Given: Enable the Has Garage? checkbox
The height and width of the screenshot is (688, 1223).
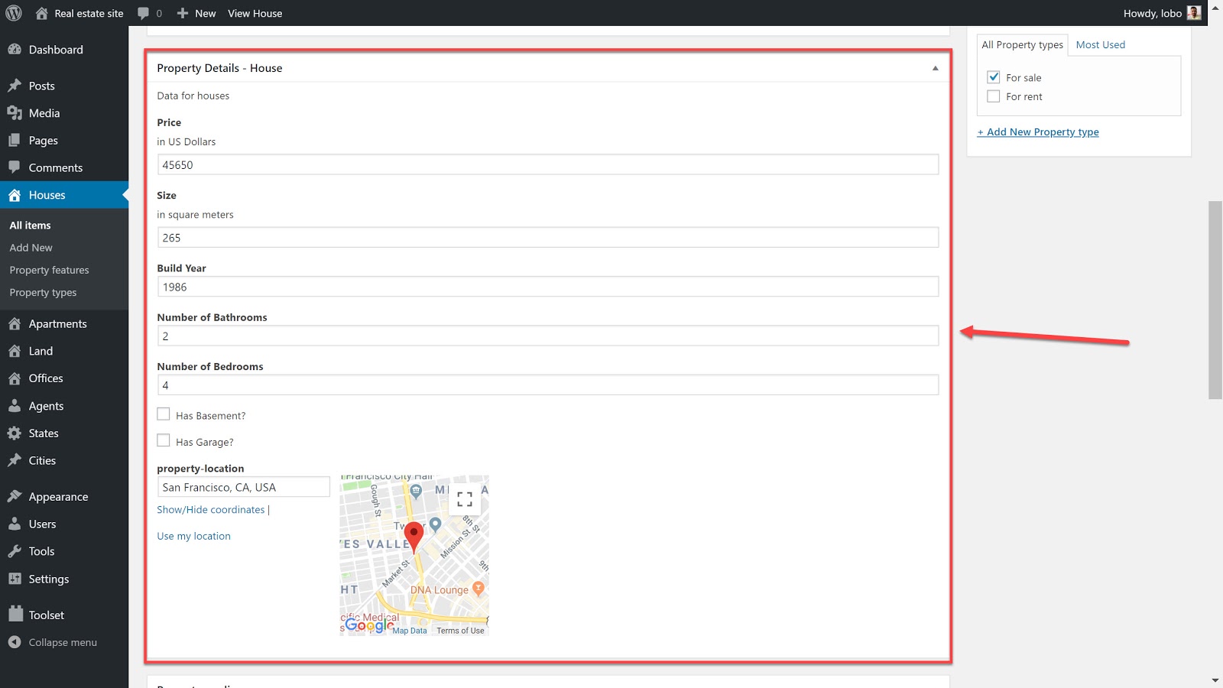Looking at the screenshot, I should click(164, 440).
